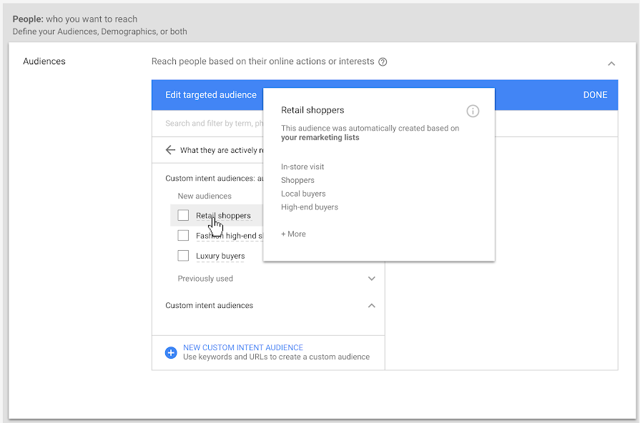This screenshot has height=423, width=640.
Task: Click the back arrow beside 'What they are actively'
Action: 170,150
